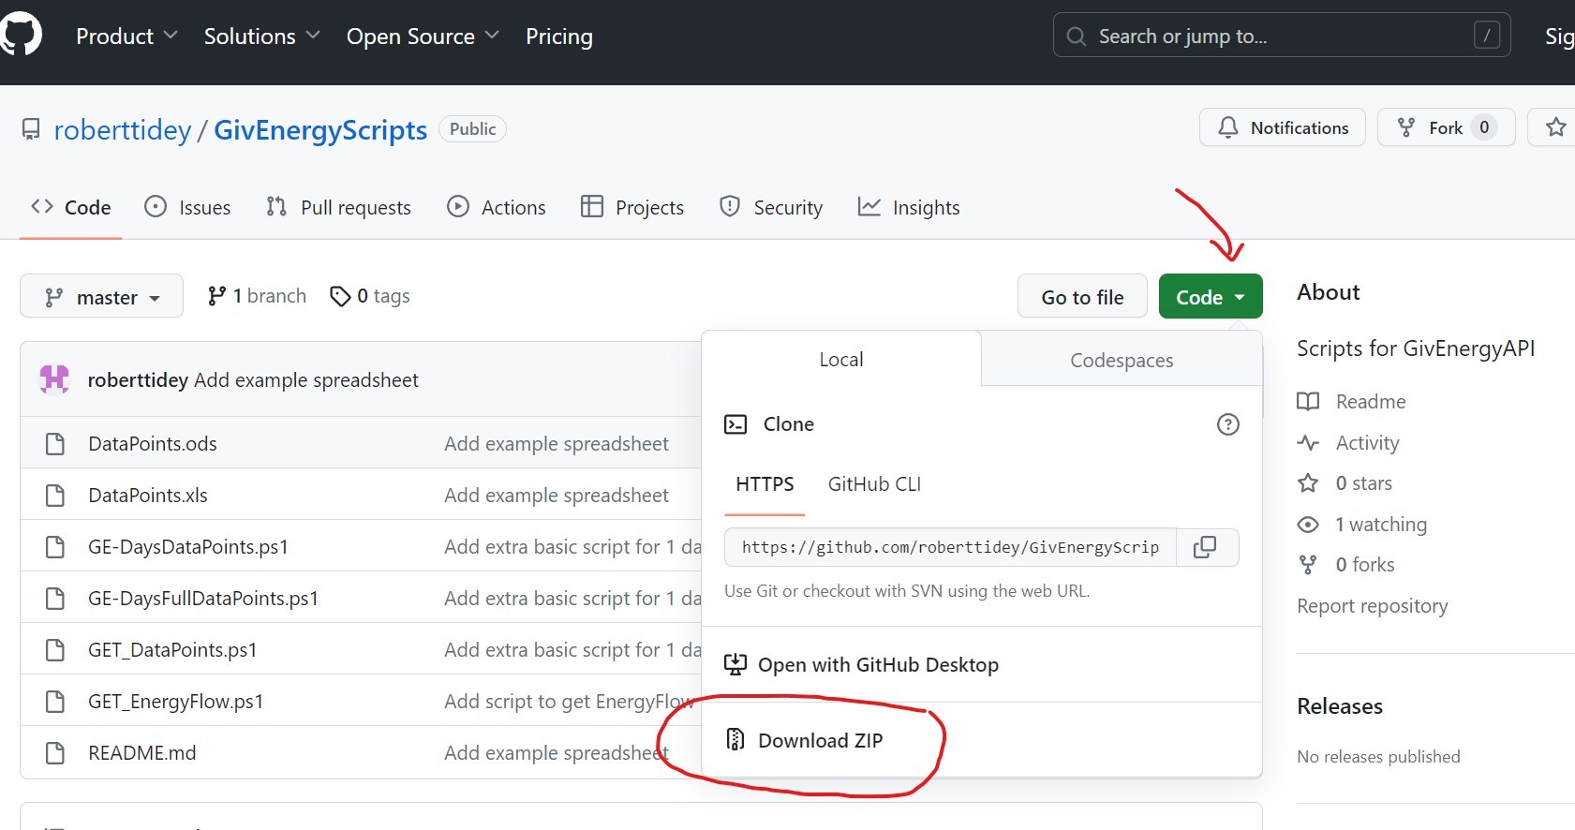Click the fork icon in Fork button

click(1406, 127)
